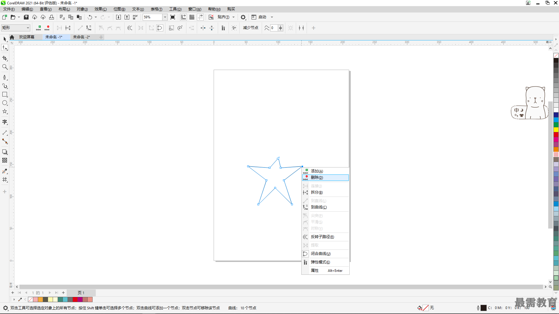Image resolution: width=559 pixels, height=314 pixels.
Task: Select the Text tool
Action: [x=5, y=122]
